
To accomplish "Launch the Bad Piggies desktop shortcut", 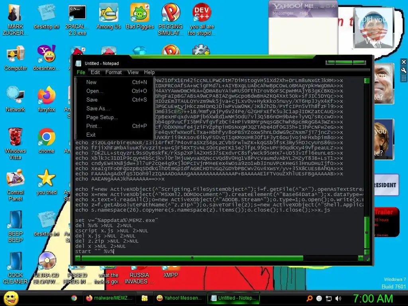I will click(x=140, y=16).
